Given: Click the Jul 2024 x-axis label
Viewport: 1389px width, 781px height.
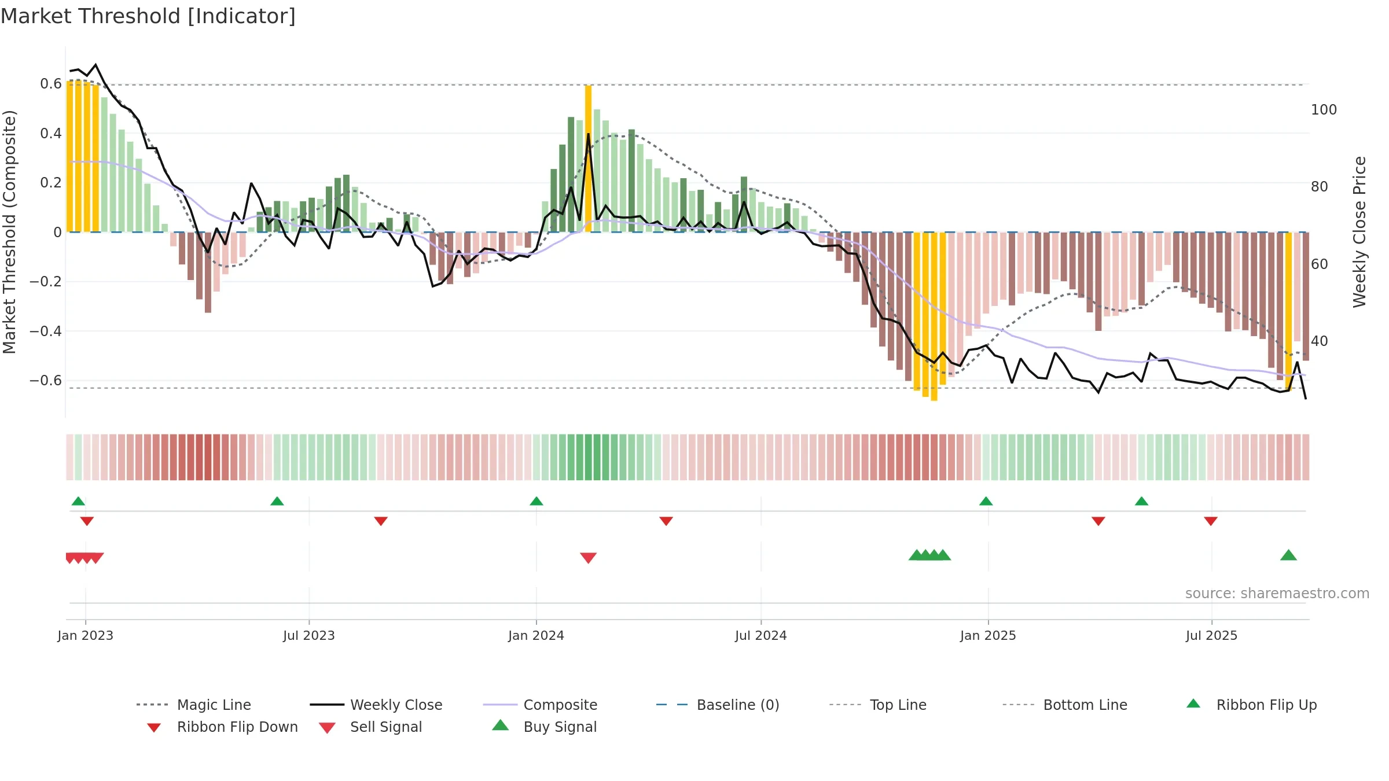Looking at the screenshot, I should pos(760,635).
